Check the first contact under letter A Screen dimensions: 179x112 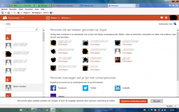[4, 44]
